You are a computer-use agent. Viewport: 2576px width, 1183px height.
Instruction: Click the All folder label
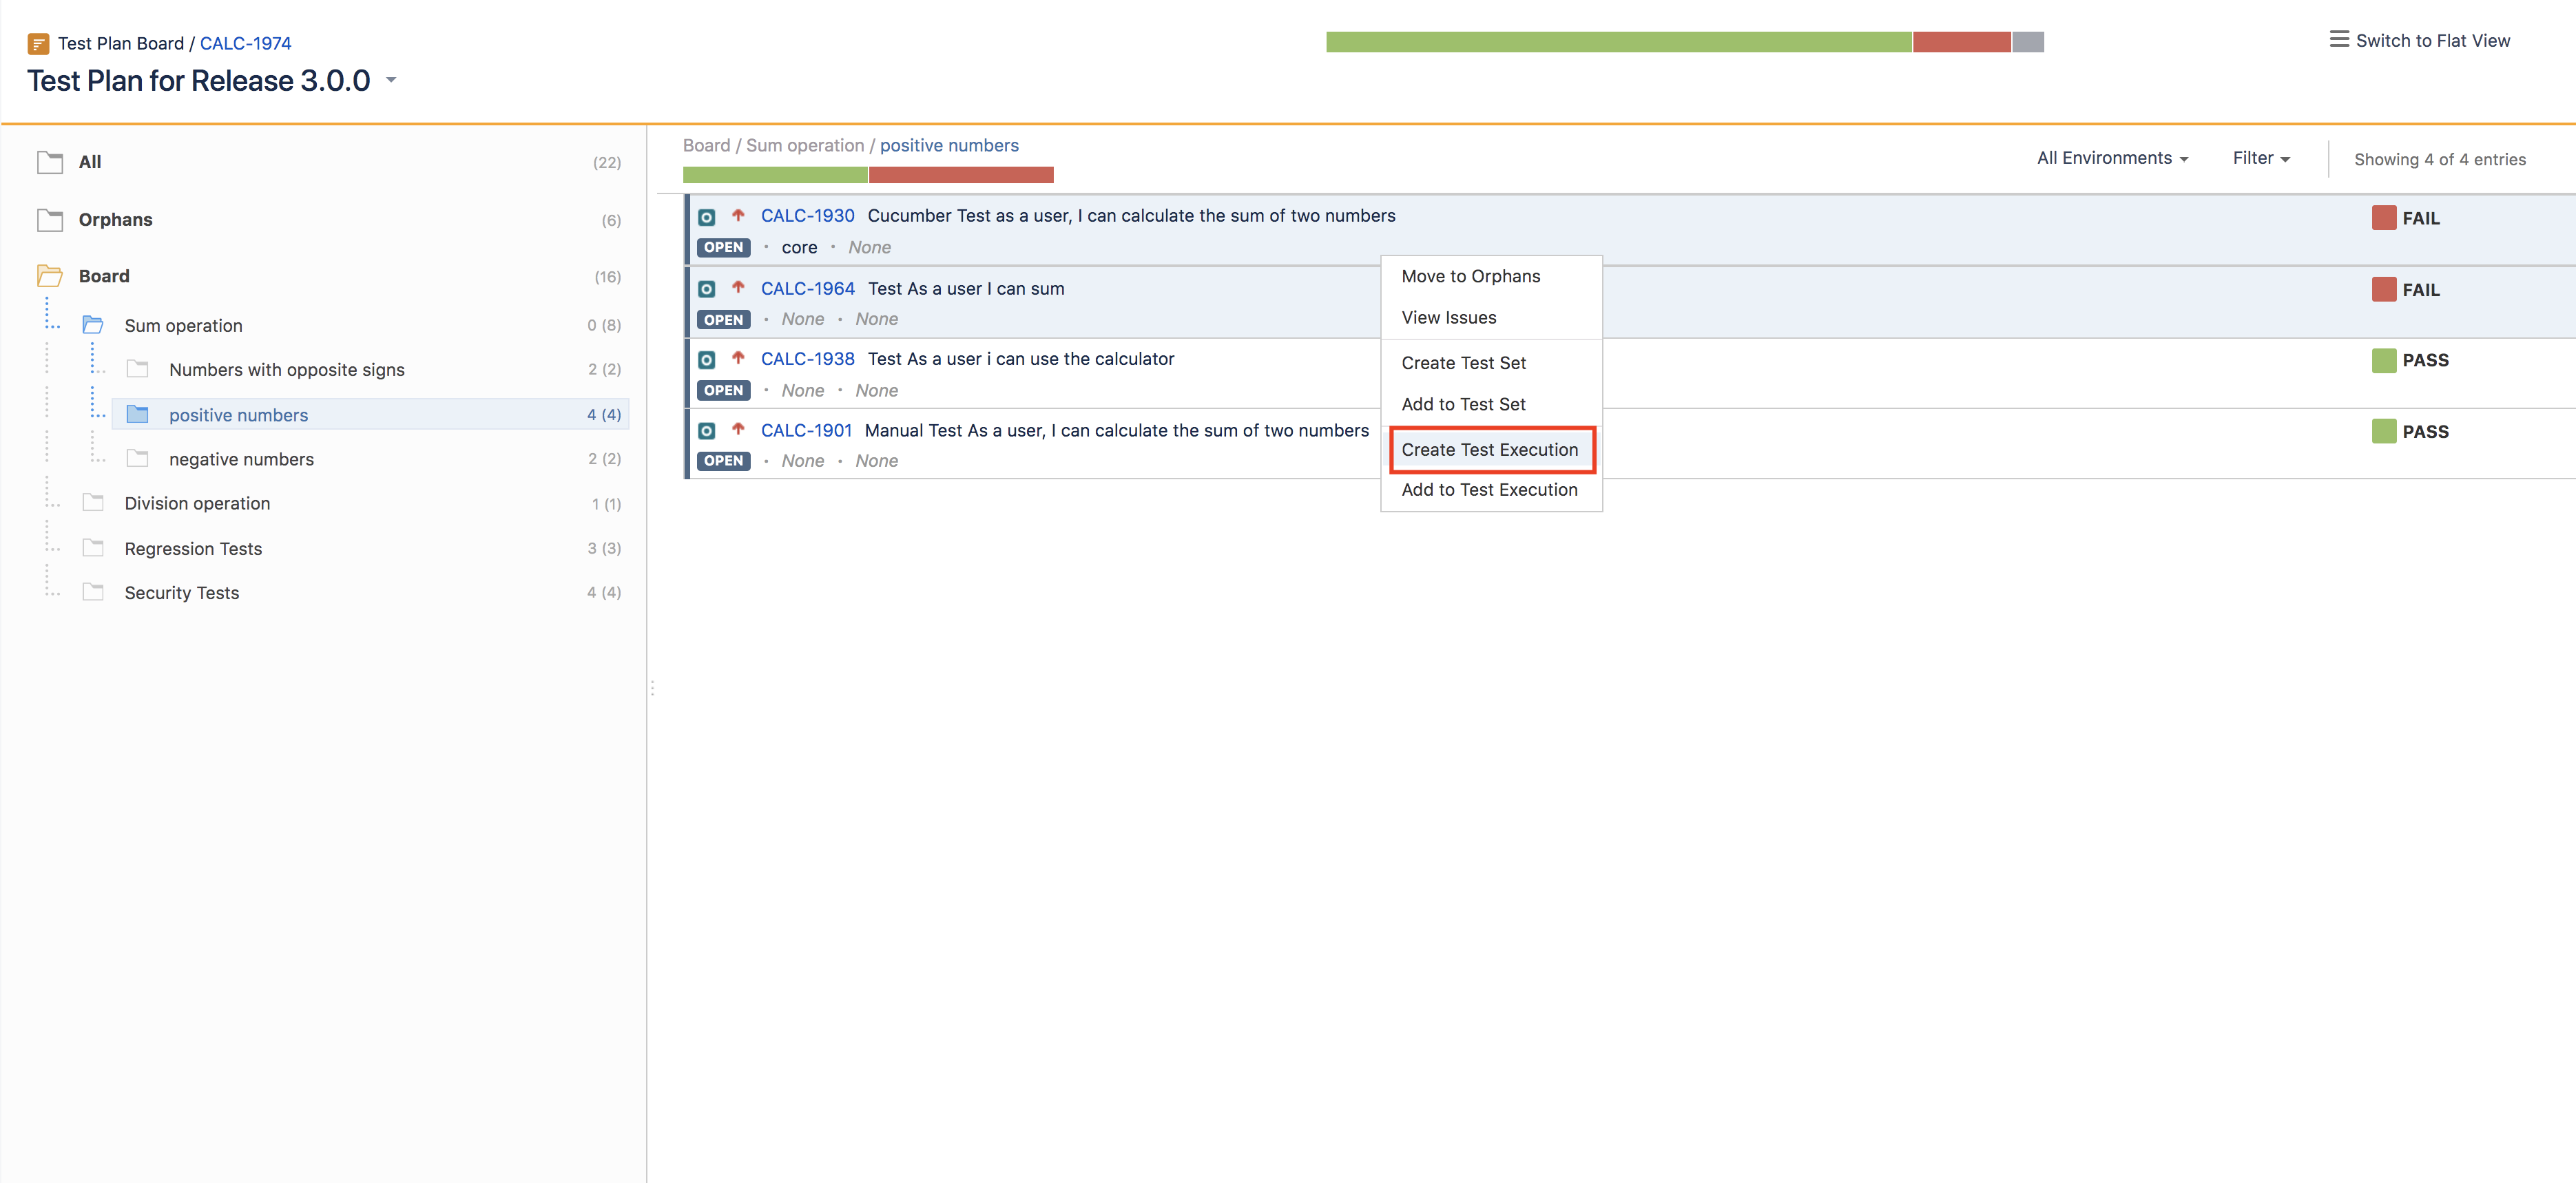tap(90, 162)
